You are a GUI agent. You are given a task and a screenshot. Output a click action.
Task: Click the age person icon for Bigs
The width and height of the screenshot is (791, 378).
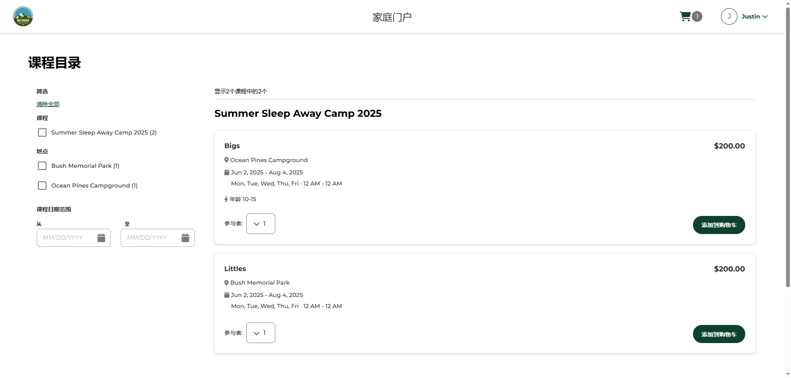[x=226, y=199]
